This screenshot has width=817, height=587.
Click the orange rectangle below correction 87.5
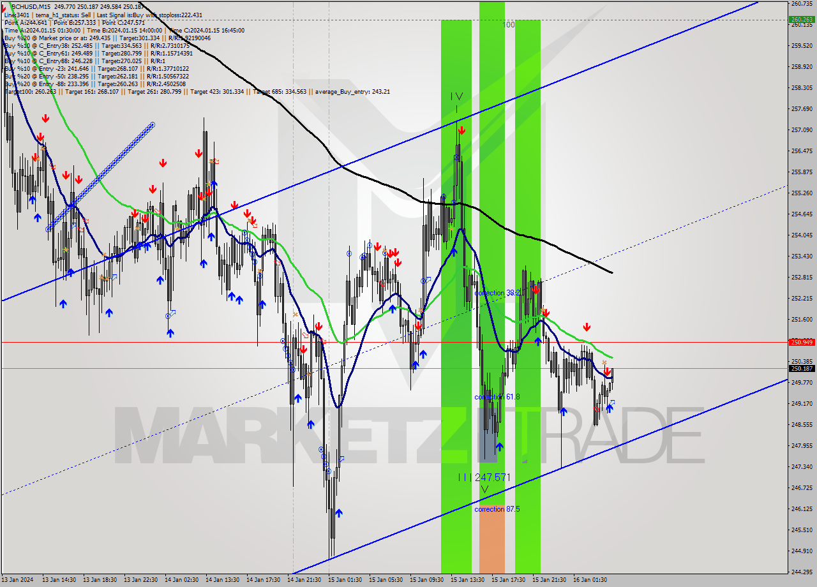click(491, 539)
